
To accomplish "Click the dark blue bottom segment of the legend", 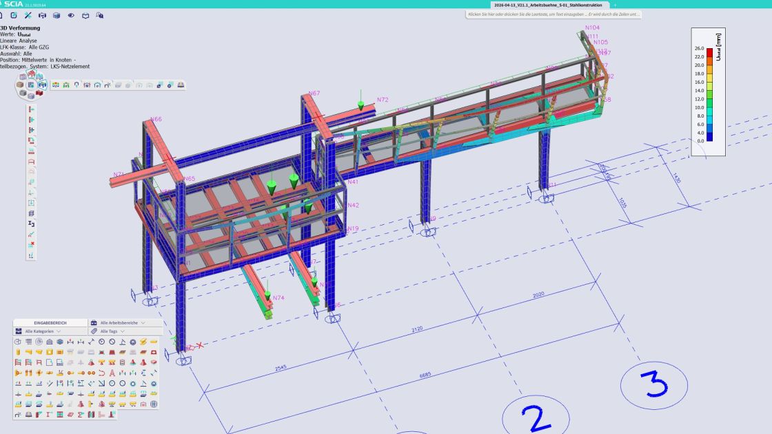I will [x=709, y=137].
